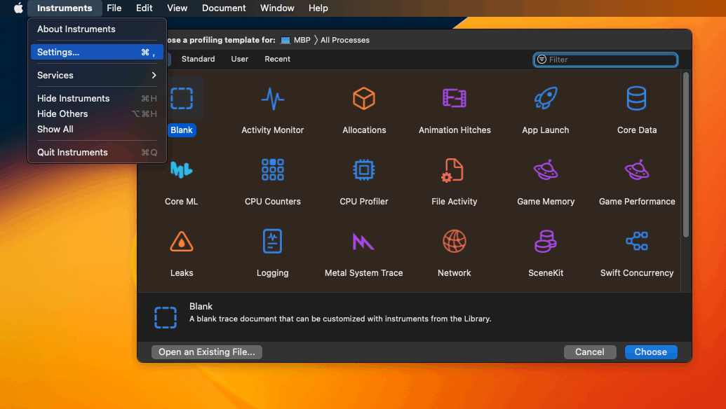The image size is (726, 409).
Task: Click the Instruments menu bar title
Action: click(x=65, y=8)
